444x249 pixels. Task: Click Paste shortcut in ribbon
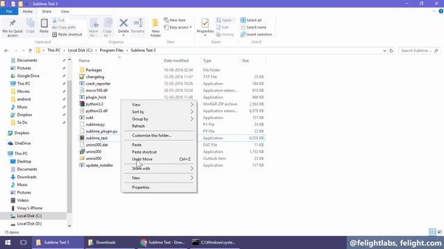pyautogui.click(x=67, y=35)
